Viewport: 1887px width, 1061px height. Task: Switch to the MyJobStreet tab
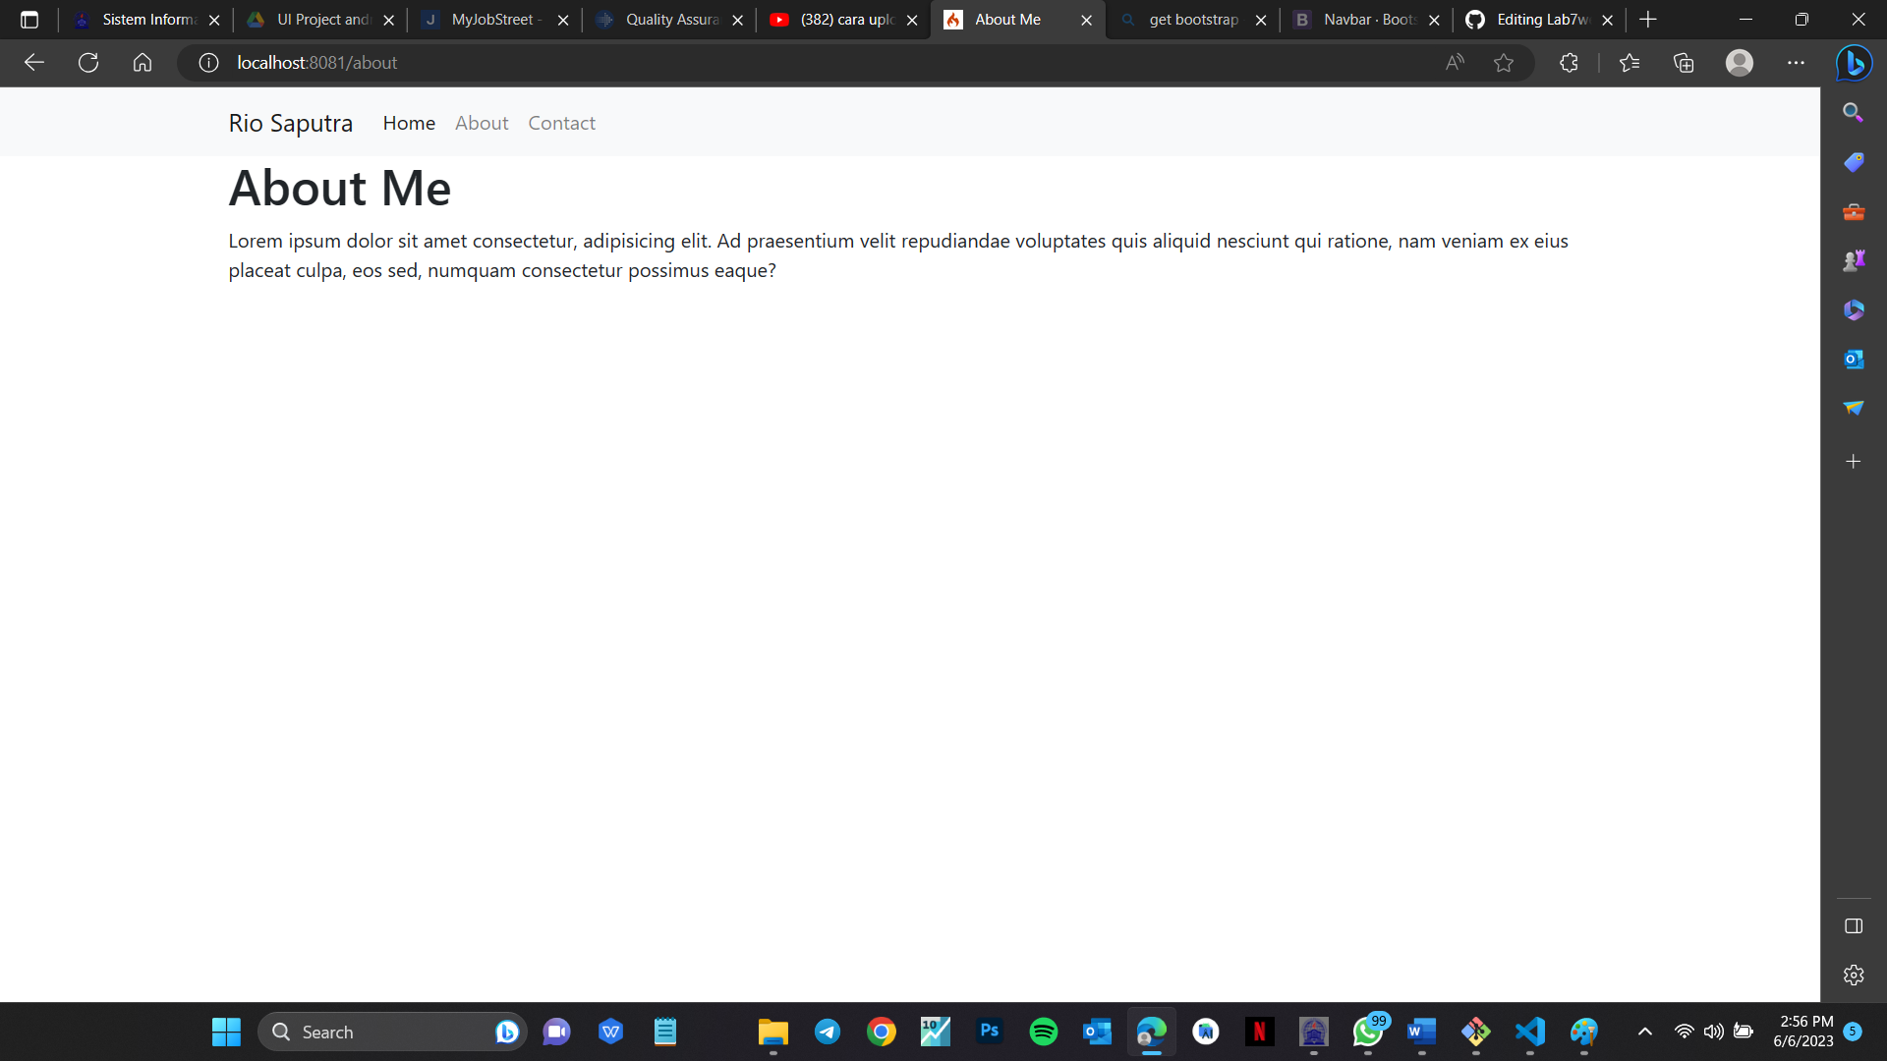pos(489,19)
